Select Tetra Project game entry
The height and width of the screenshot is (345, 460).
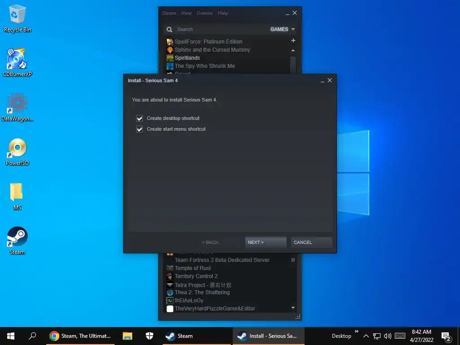click(203, 285)
